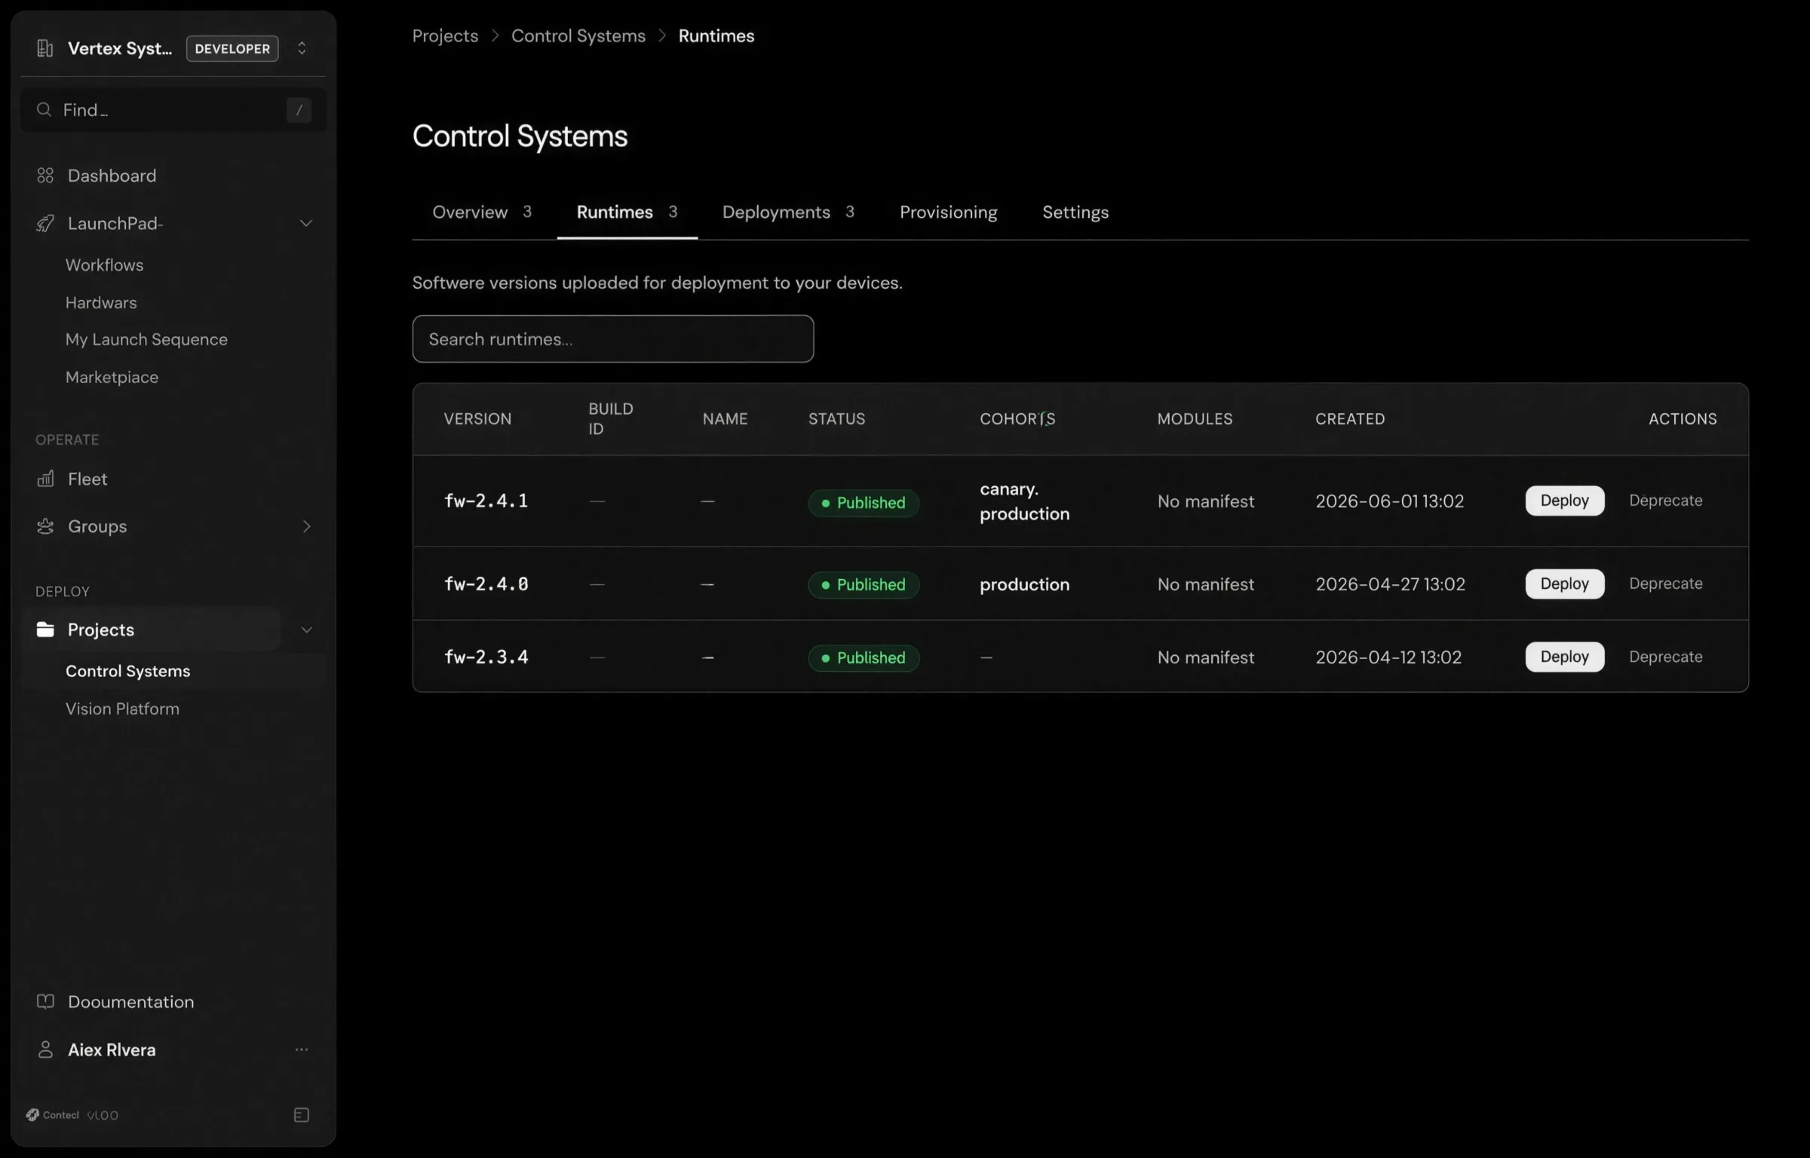Viewport: 1810px width, 1158px height.
Task: Click the Published status of fw-2.4.1
Action: coord(864,503)
